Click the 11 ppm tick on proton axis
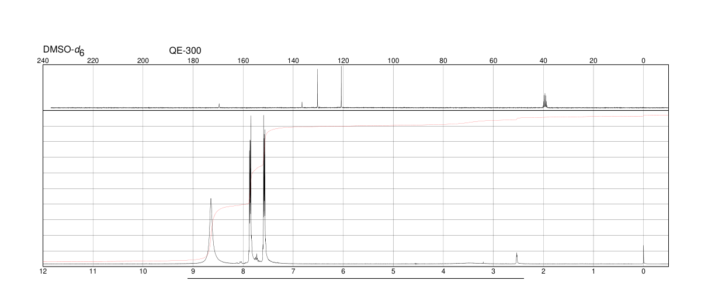The height and width of the screenshot is (308, 715). tap(93, 271)
